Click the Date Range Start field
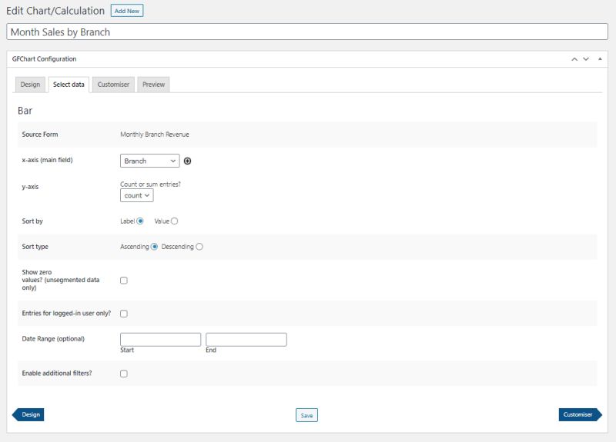The height and width of the screenshot is (442, 616). coord(160,340)
